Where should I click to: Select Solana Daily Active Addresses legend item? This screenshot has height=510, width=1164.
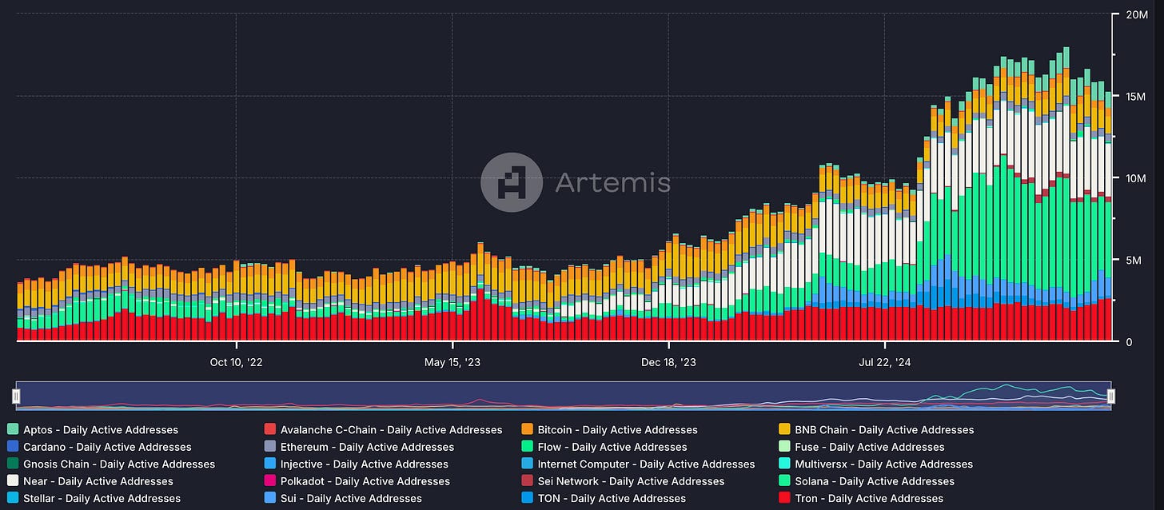click(x=866, y=481)
